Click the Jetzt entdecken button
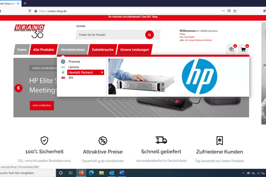Screen dimensions: 266x177 point(42,105)
